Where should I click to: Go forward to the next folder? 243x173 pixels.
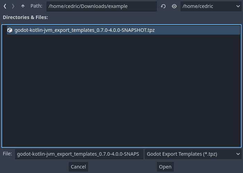click(x=13, y=6)
